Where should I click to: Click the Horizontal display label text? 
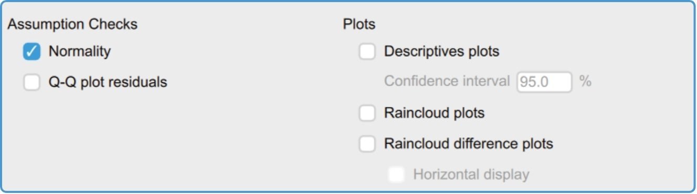(x=471, y=175)
